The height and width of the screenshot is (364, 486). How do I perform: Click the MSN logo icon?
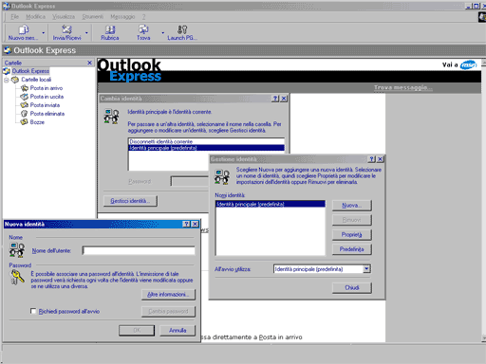pos(468,64)
